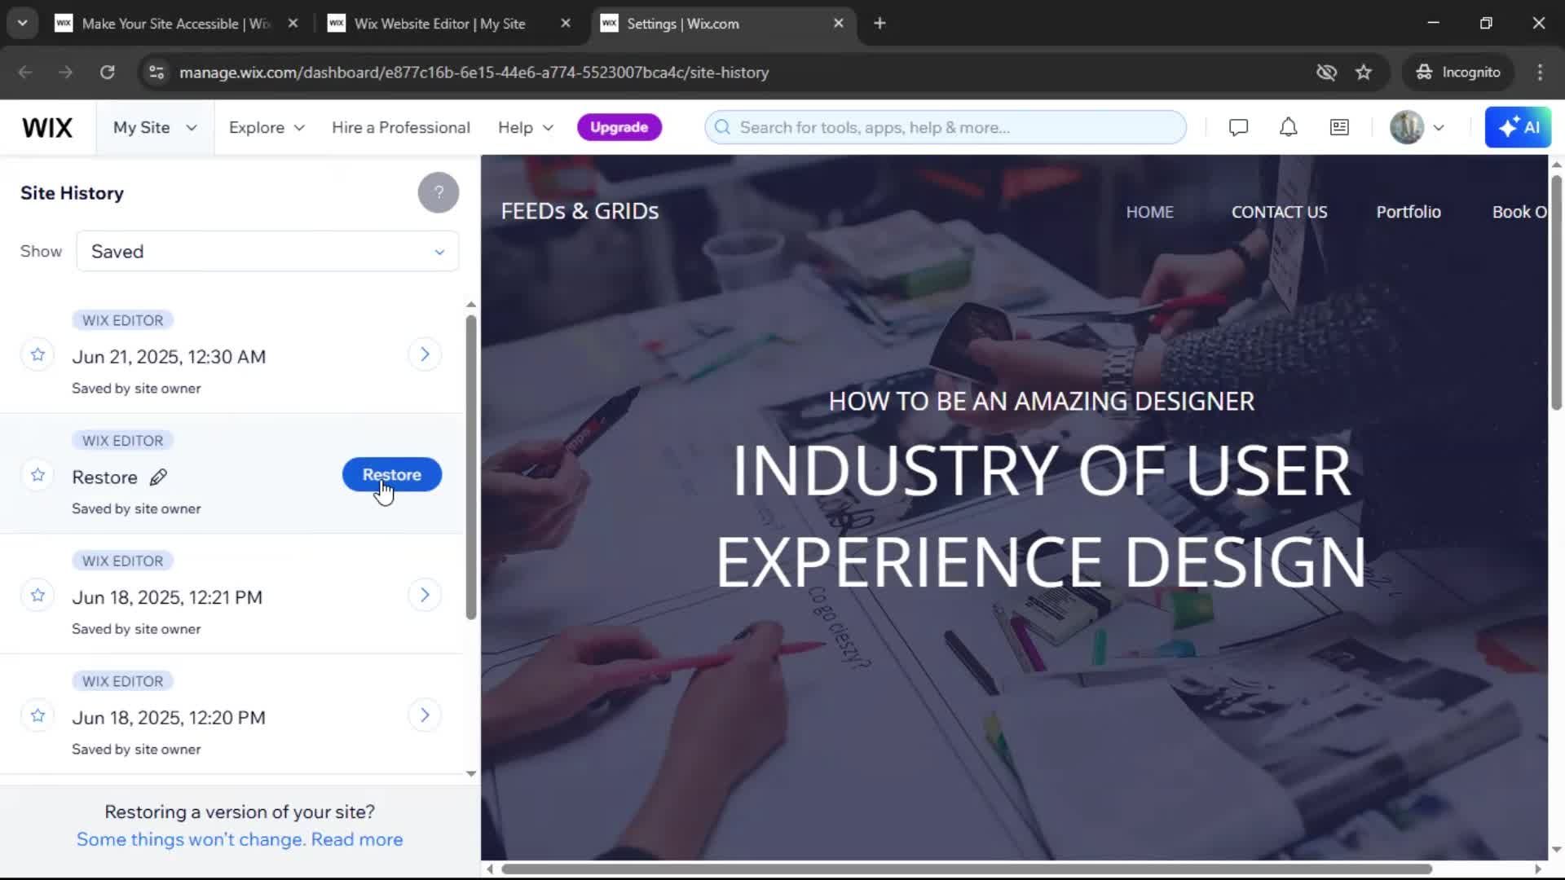
Task: Click the Restore version name text
Action: pyautogui.click(x=104, y=477)
